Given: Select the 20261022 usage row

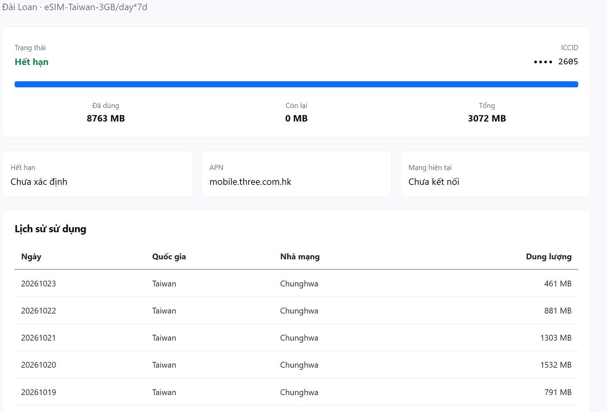Looking at the screenshot, I should 296,310.
